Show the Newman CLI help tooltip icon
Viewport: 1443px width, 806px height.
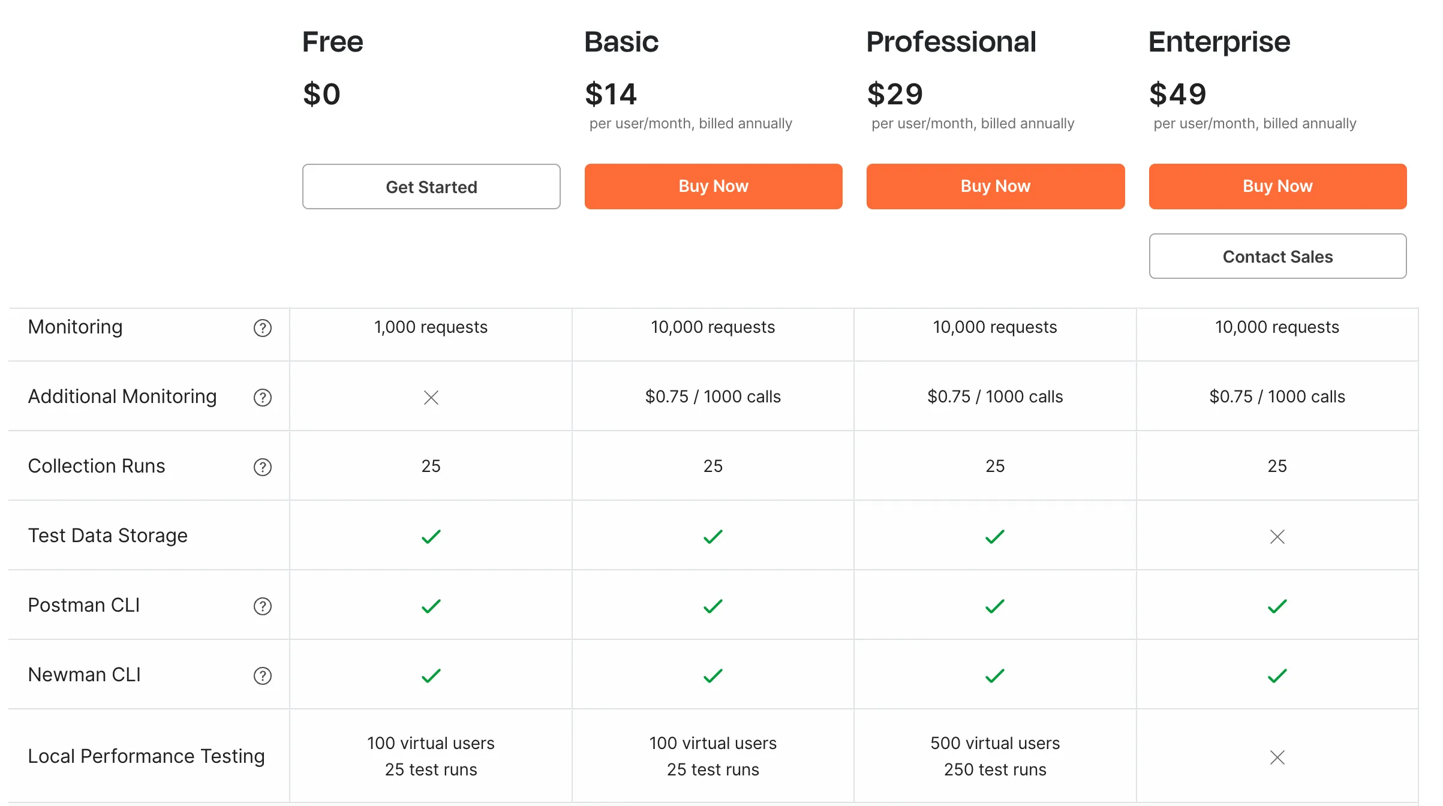point(263,676)
